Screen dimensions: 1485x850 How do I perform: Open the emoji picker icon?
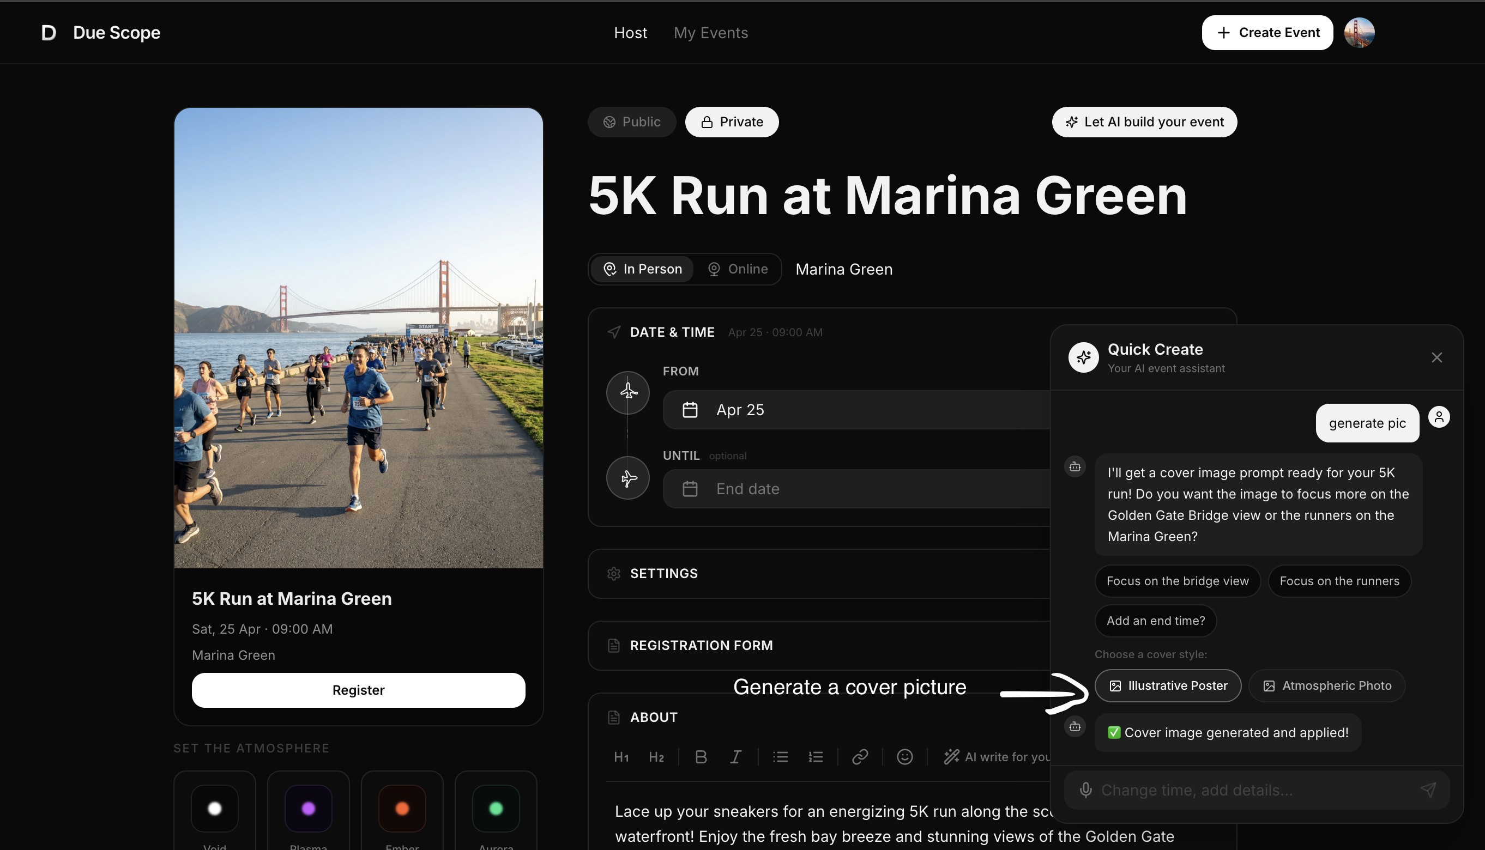(904, 757)
